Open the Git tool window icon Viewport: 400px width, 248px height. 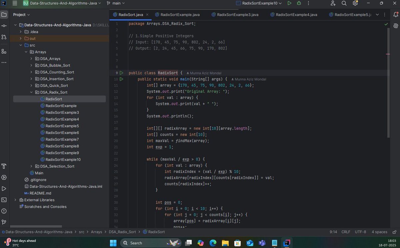pos(4,222)
